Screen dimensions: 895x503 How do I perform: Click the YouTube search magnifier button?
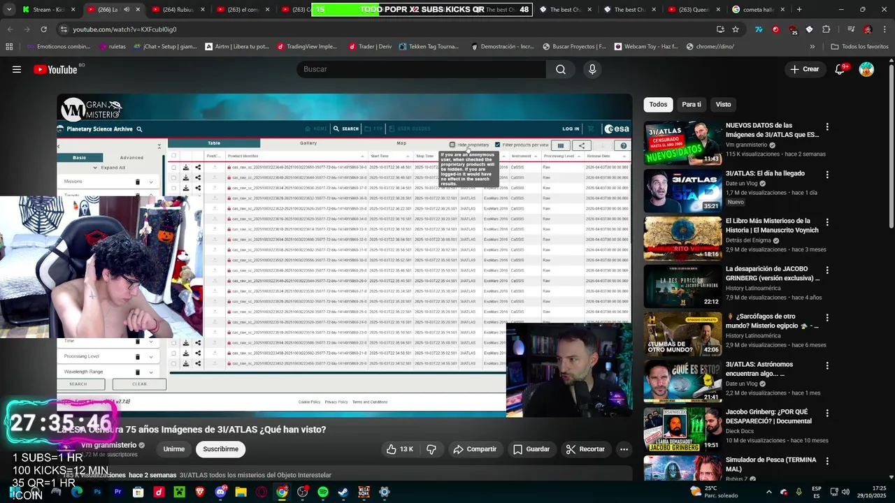(561, 69)
